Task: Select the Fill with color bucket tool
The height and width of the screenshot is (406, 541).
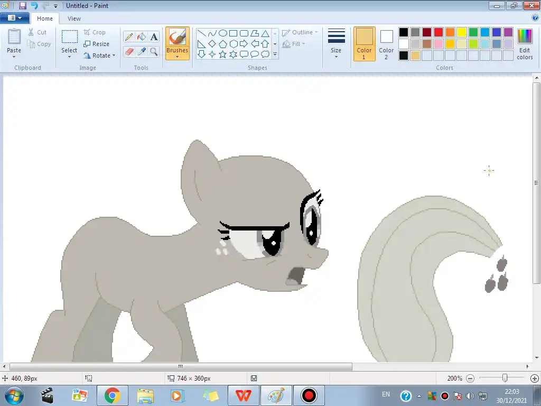Action: pos(142,36)
